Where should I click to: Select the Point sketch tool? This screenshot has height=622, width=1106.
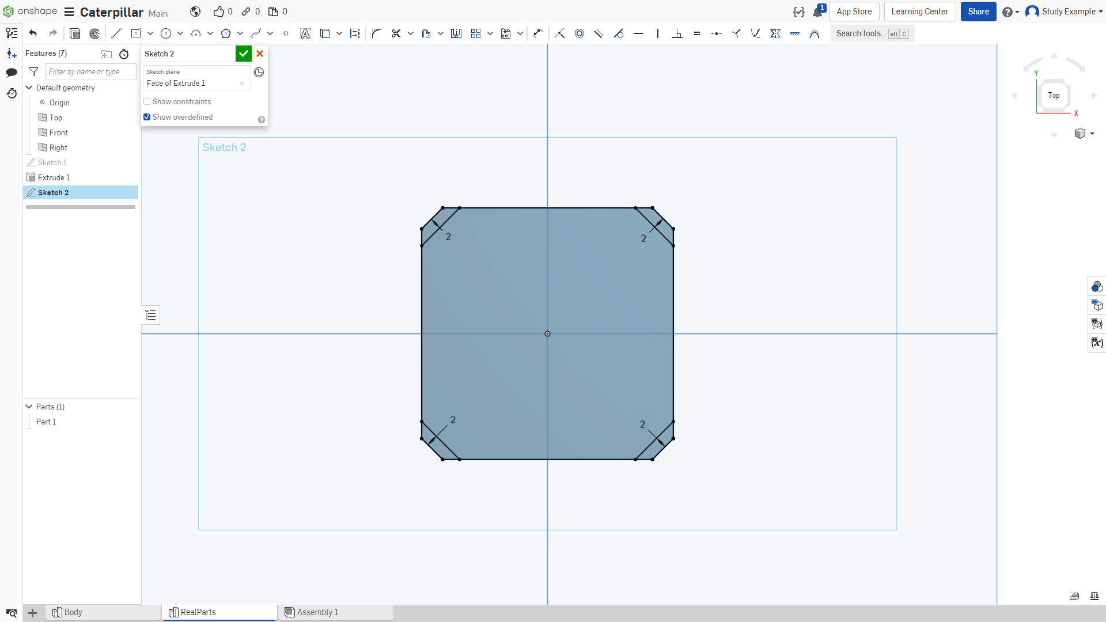coord(286,33)
